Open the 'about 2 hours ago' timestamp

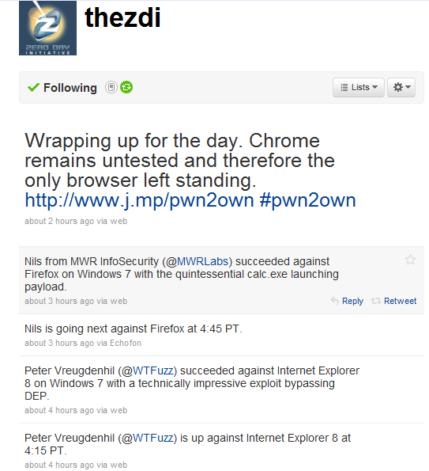click(x=59, y=221)
